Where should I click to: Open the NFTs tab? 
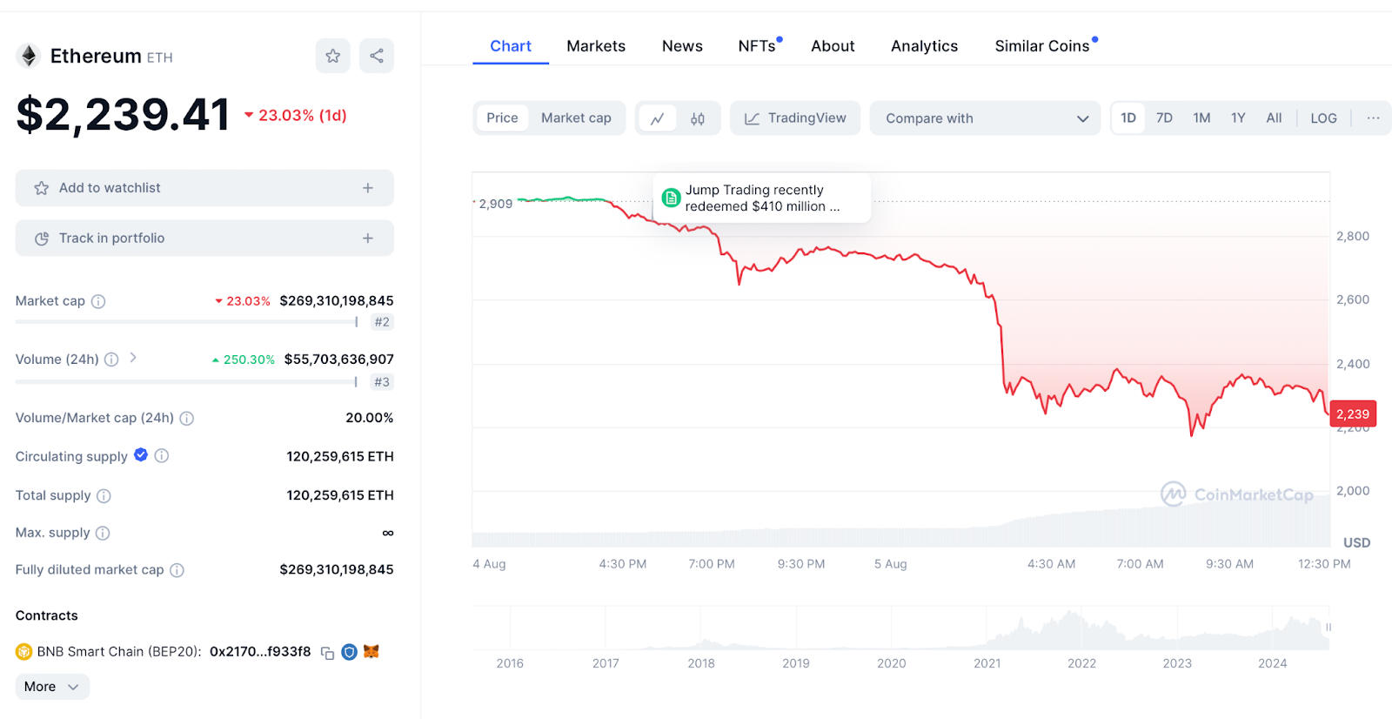click(757, 46)
